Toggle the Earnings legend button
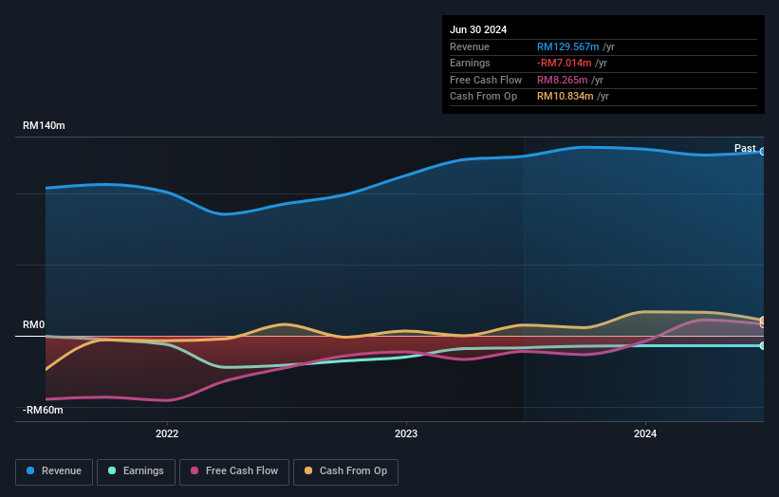779x497 pixels. [136, 471]
